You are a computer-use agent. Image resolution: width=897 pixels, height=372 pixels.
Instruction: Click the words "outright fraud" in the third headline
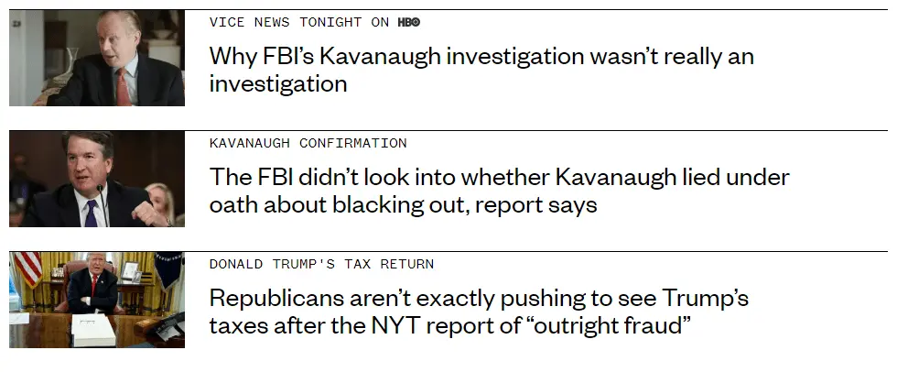(609, 324)
